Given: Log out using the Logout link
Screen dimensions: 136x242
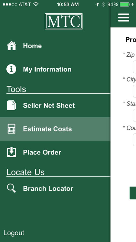Looking at the screenshot, I should [x=14, y=233].
